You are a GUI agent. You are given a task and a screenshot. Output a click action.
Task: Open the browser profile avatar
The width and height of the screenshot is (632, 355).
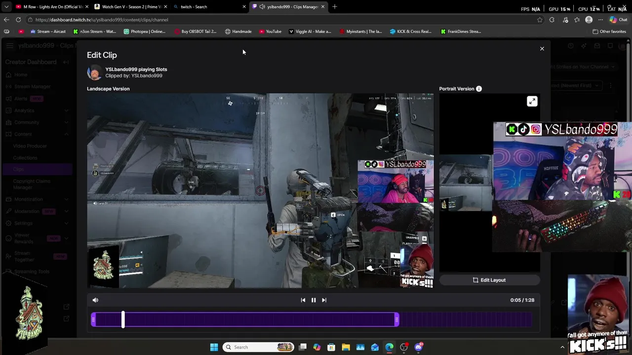589,20
